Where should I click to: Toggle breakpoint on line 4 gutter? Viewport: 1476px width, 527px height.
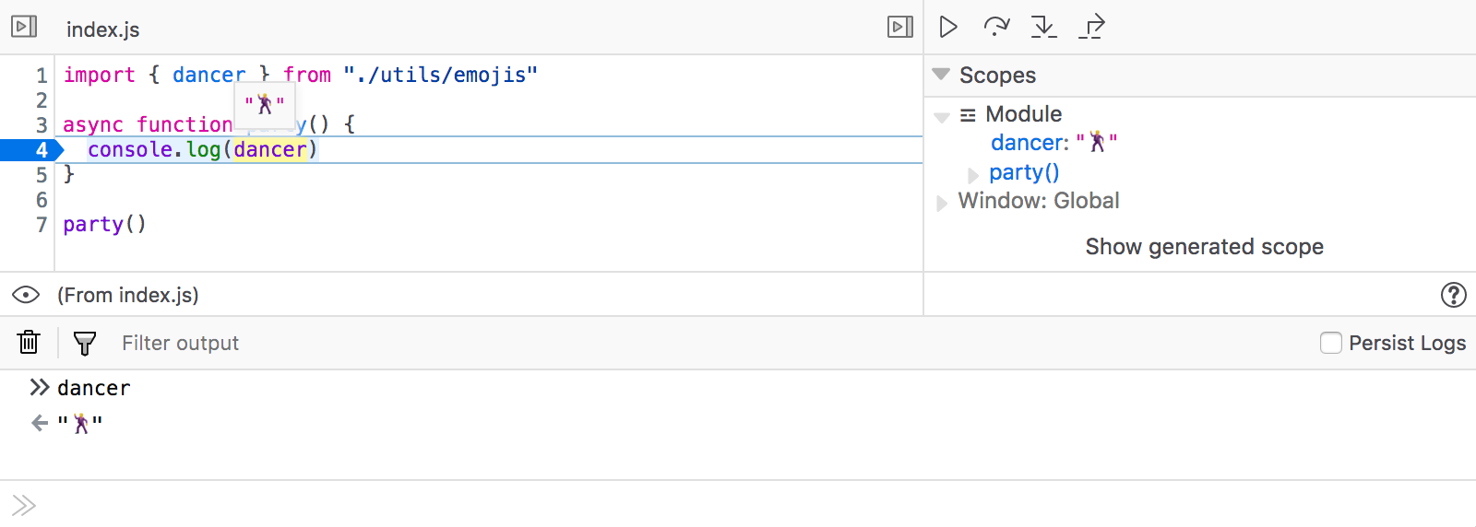coord(30,149)
